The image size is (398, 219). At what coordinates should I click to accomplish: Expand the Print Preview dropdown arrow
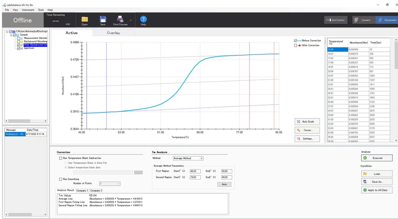[131, 20]
